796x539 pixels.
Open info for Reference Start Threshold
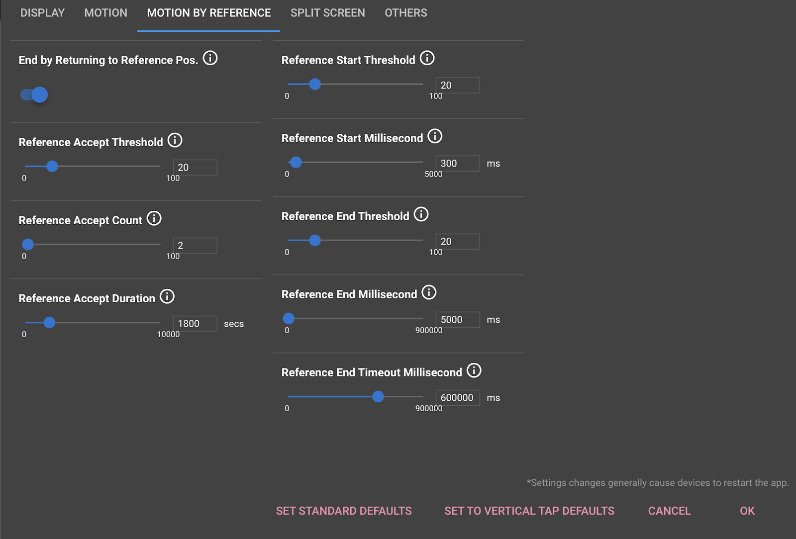click(427, 58)
